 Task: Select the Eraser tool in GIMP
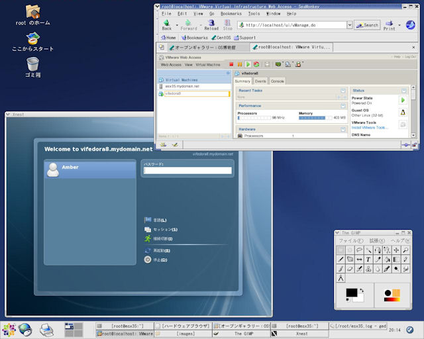pos(350,269)
